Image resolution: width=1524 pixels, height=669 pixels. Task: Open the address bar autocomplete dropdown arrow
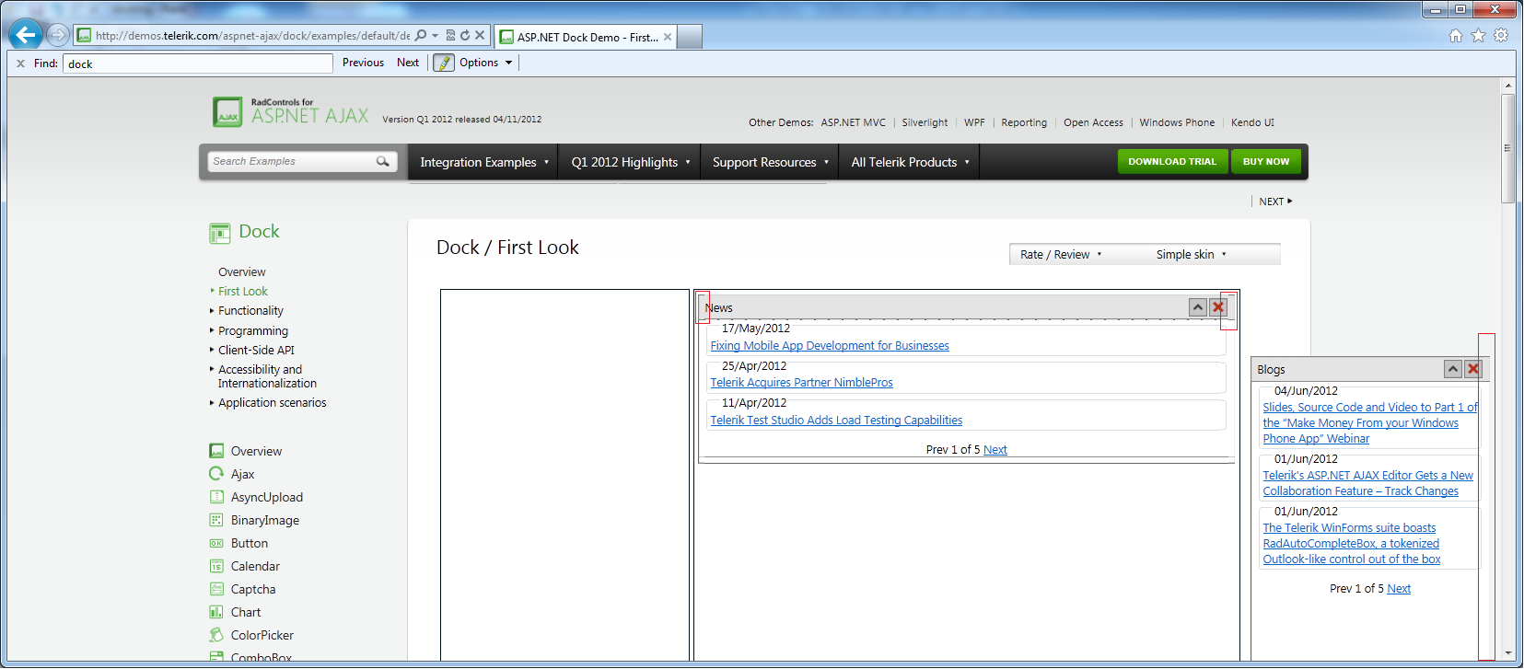click(x=436, y=36)
